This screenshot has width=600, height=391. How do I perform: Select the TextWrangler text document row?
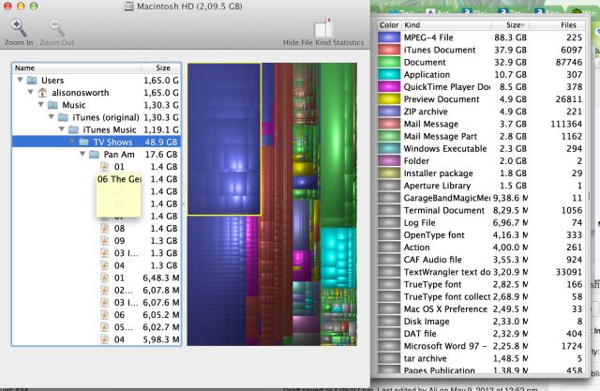pos(481,272)
